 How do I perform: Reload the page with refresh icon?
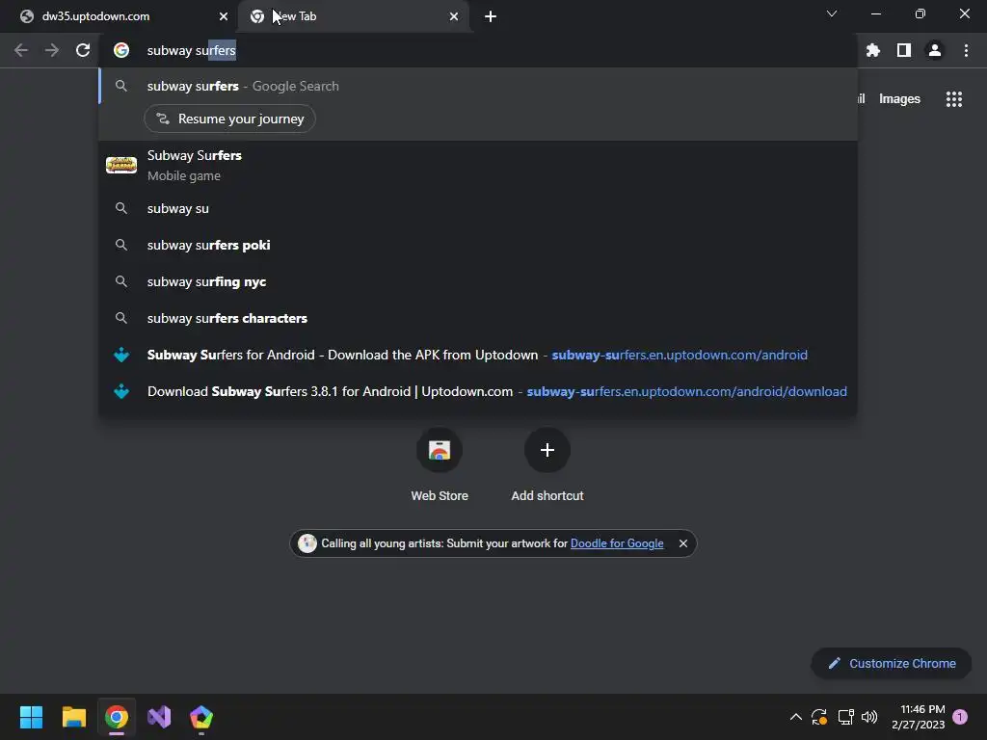[83, 50]
